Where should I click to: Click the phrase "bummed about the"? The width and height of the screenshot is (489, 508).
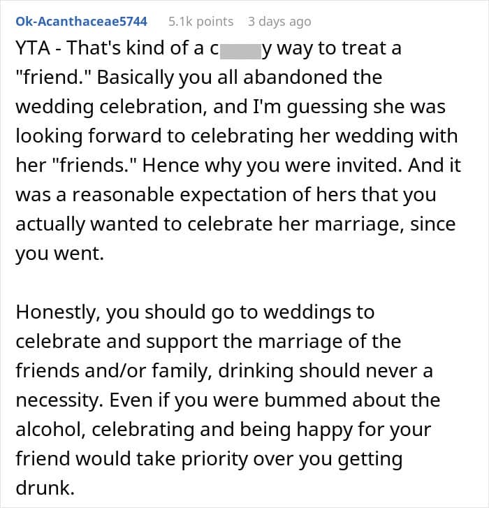click(x=352, y=400)
